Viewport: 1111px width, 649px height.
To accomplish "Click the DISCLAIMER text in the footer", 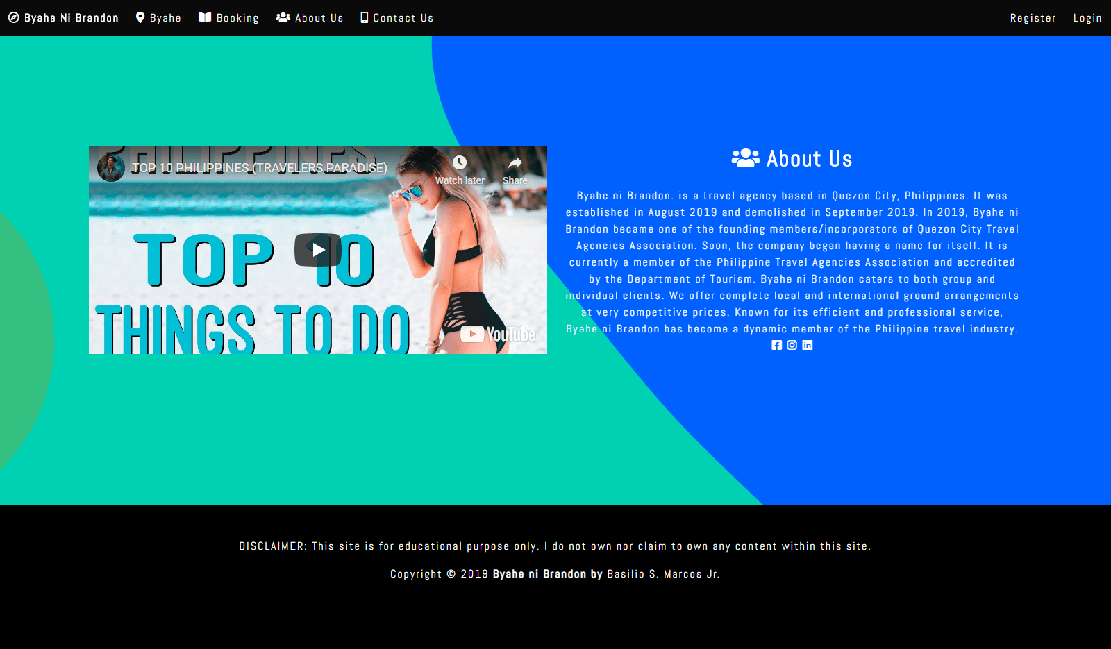I will coord(272,546).
